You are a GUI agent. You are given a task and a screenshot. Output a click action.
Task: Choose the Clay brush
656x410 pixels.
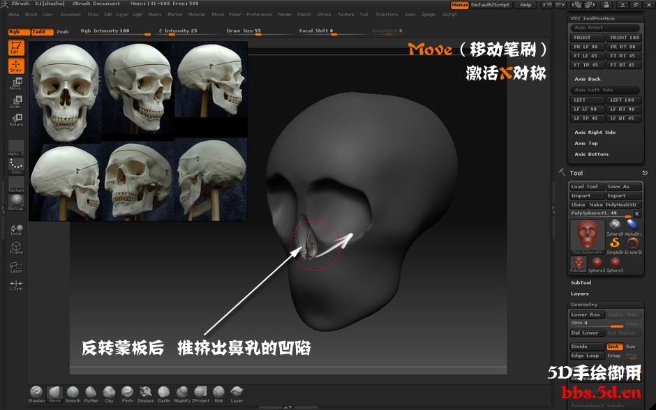pyautogui.click(x=109, y=394)
